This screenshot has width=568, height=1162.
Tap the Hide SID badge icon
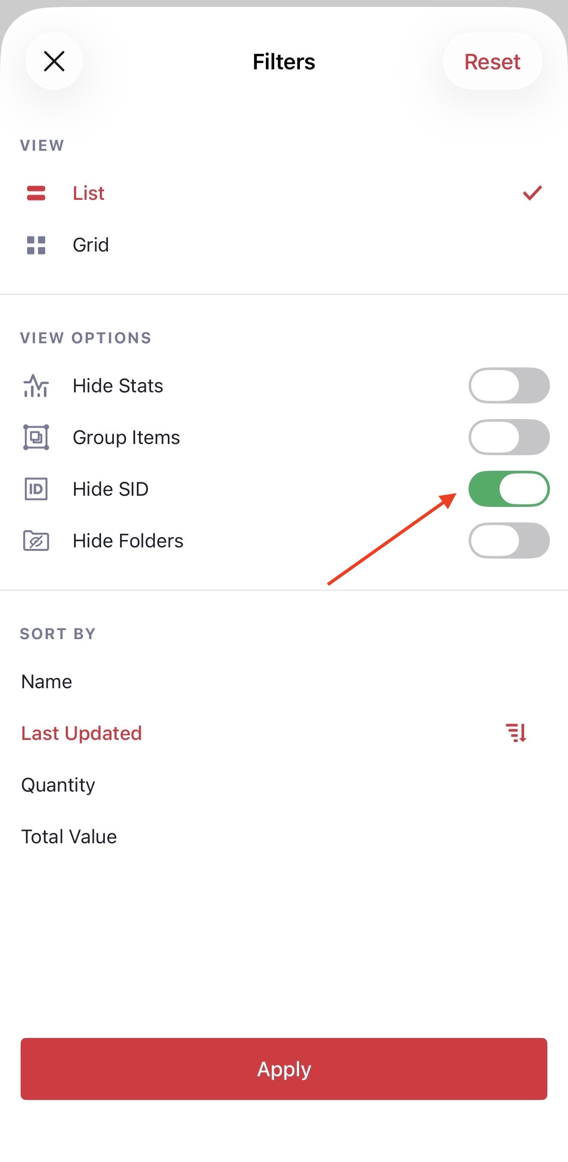pos(36,489)
